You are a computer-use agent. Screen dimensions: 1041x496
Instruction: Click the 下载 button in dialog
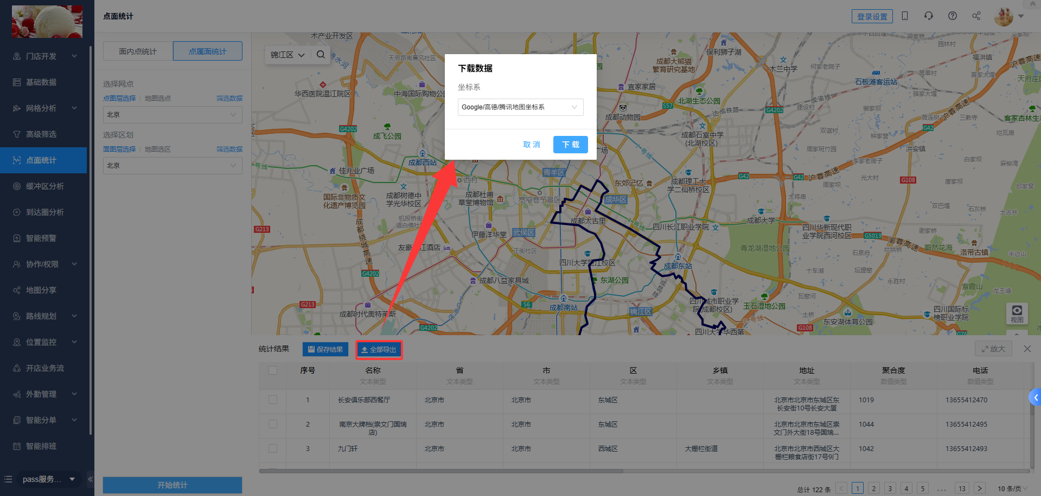570,145
